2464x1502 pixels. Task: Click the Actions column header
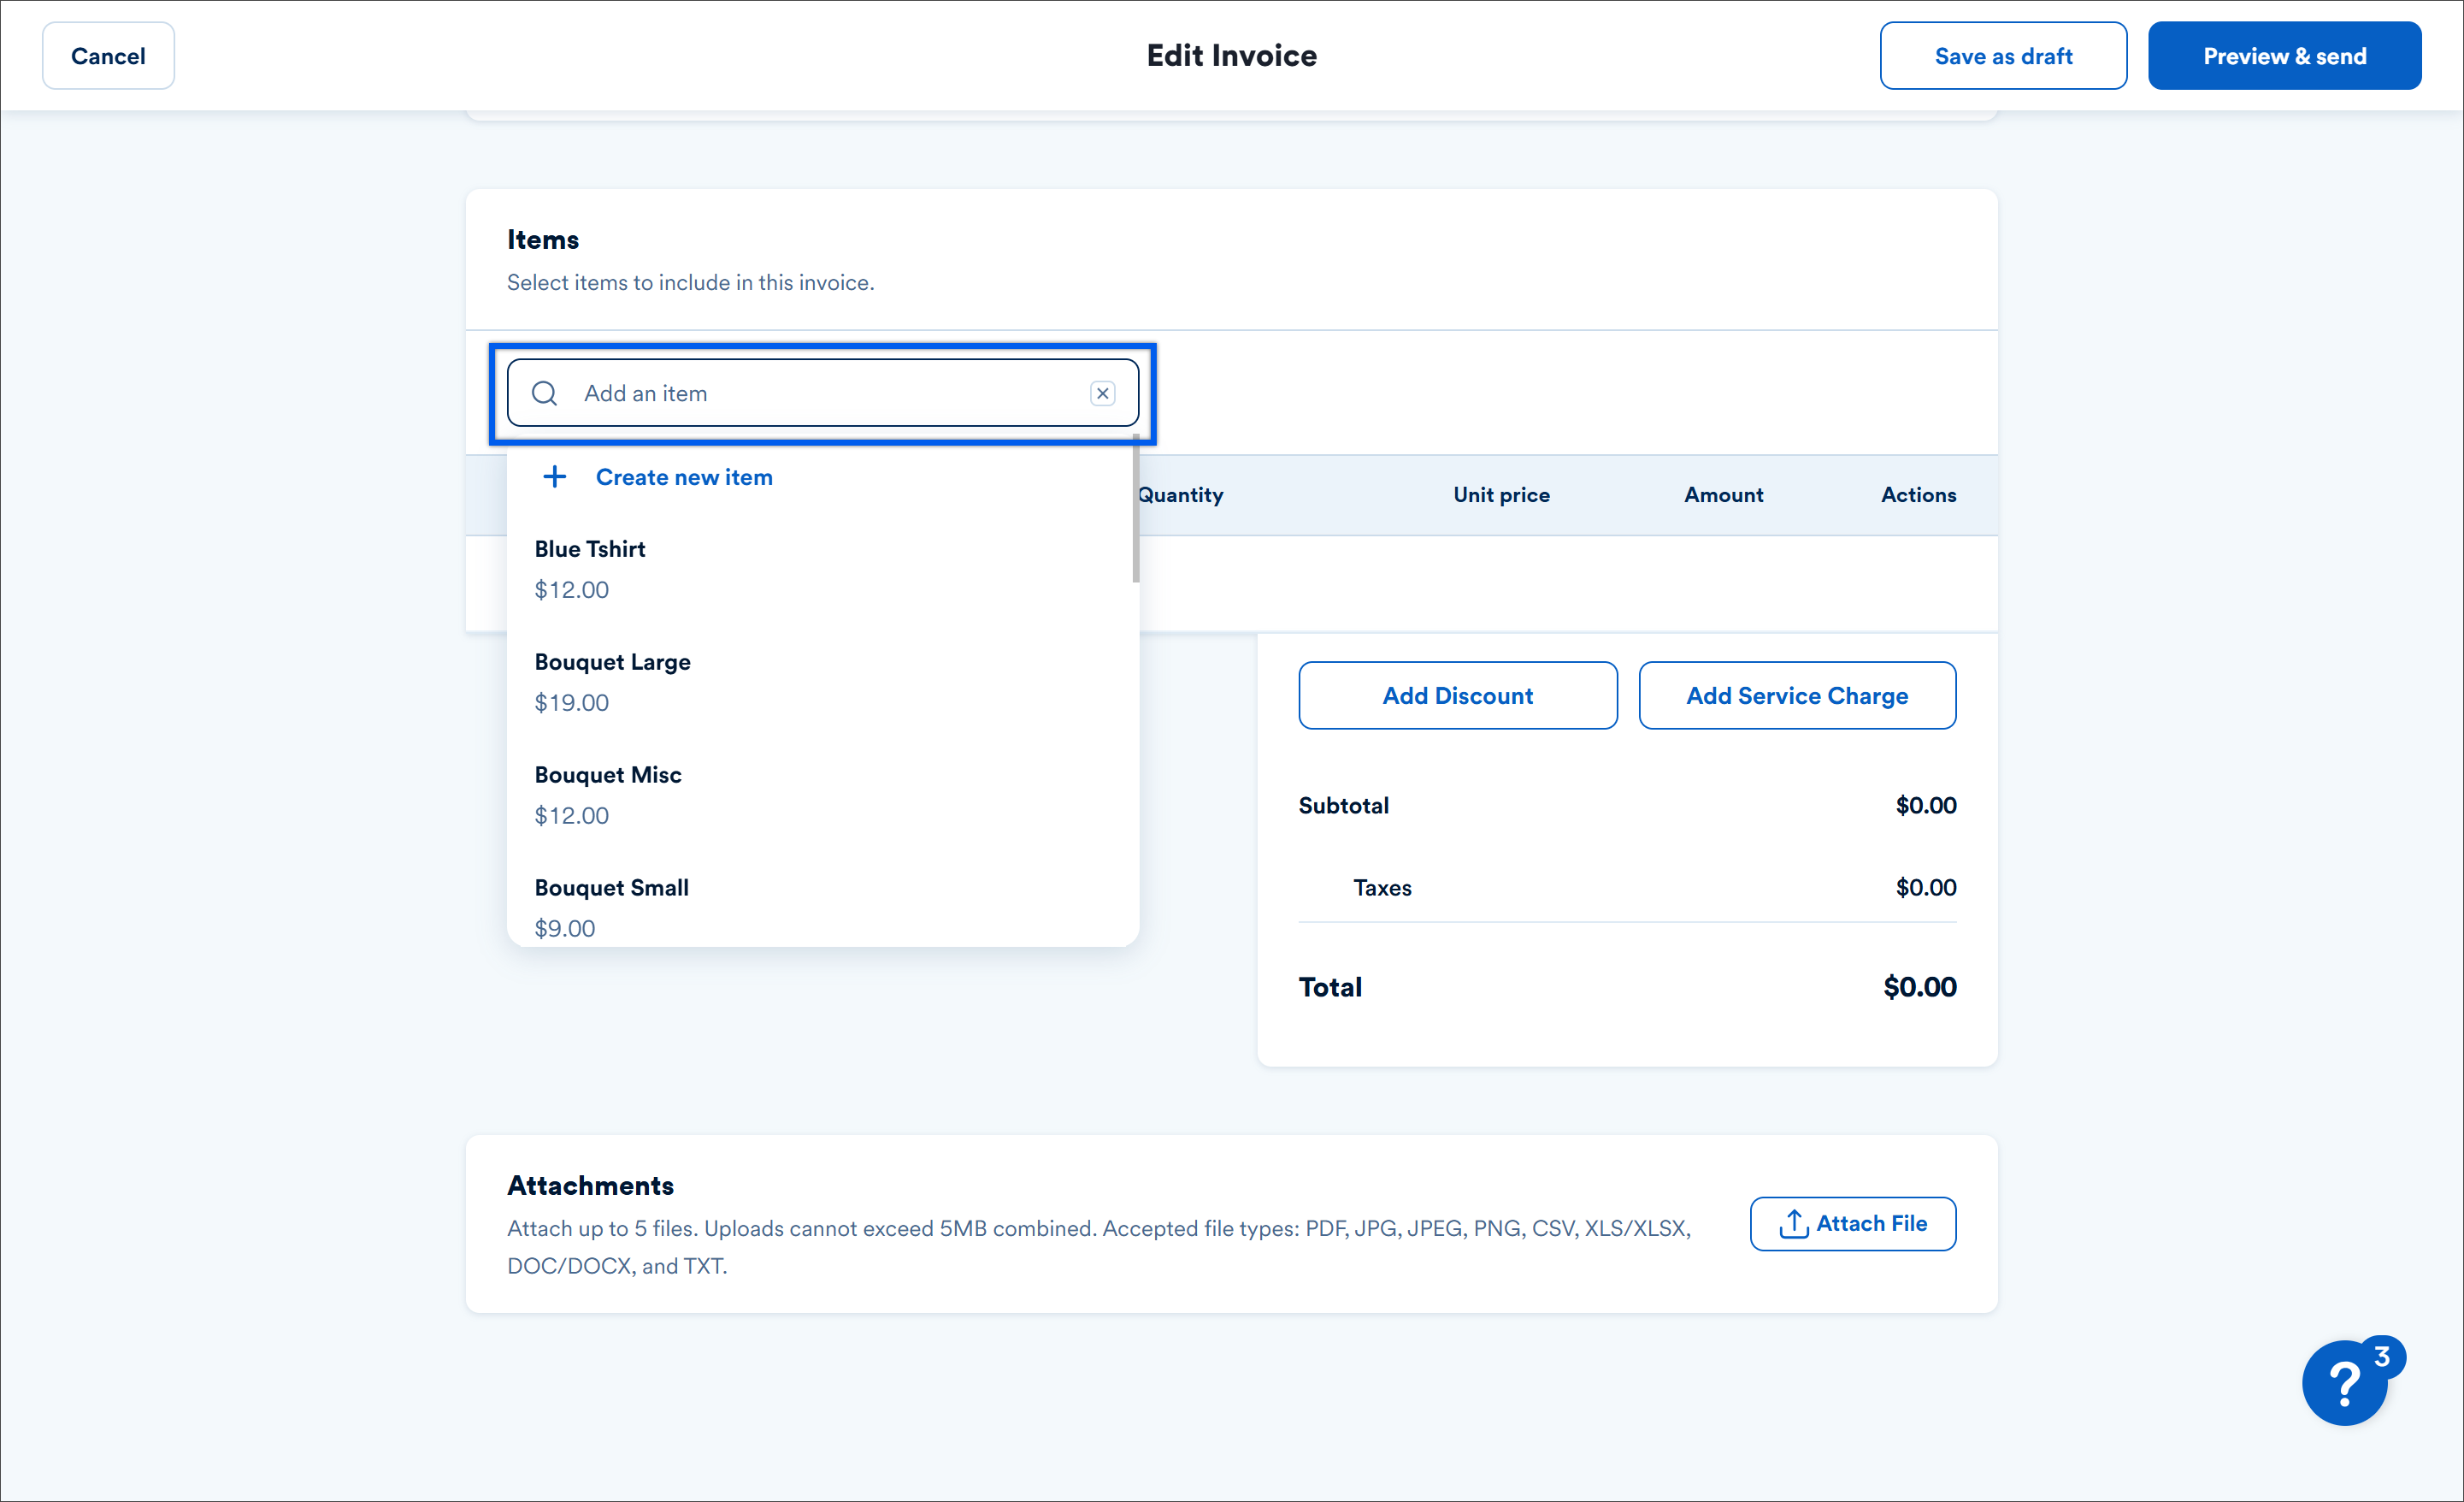pos(1918,494)
